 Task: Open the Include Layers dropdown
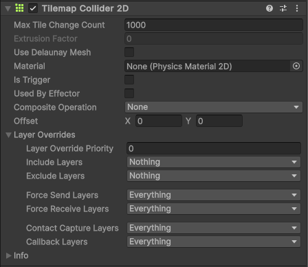click(x=214, y=162)
